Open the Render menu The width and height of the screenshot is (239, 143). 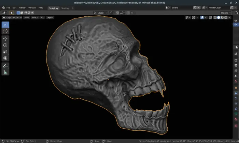click(22, 7)
